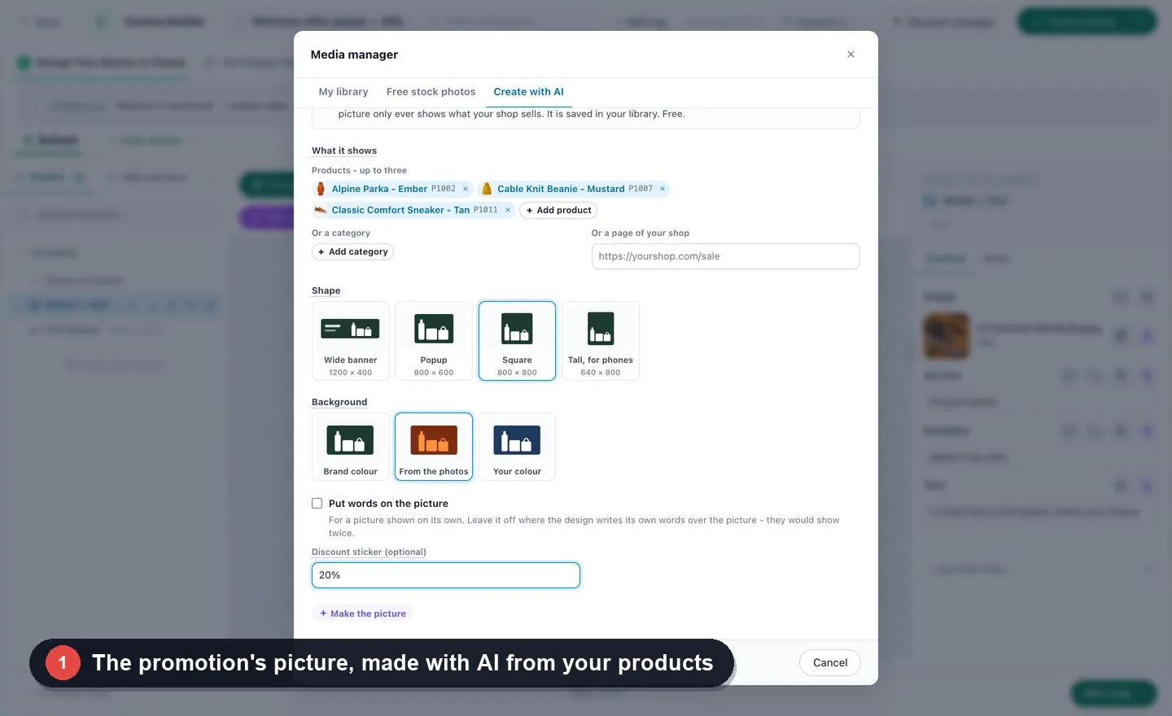Choose the Tall, for phones shape
This screenshot has width=1172, height=716.
tap(601, 341)
